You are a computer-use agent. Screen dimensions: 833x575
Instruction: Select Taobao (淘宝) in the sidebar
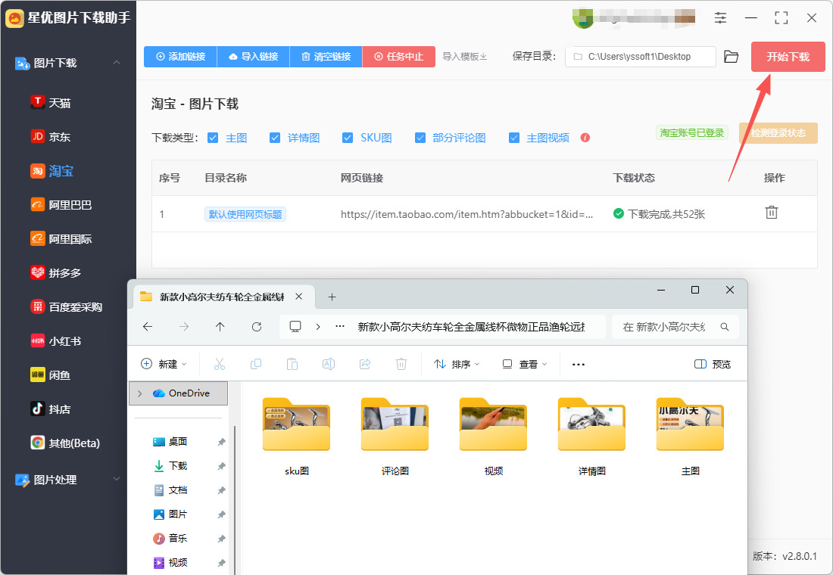(x=52, y=171)
